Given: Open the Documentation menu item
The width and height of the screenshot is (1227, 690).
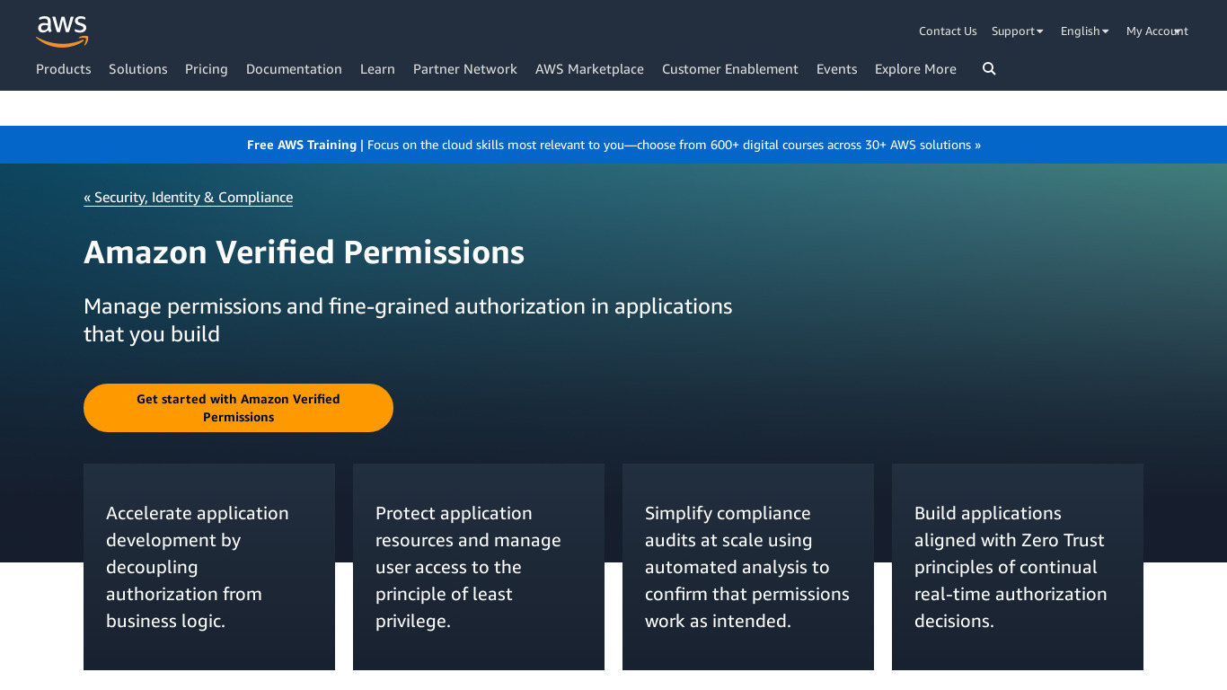Looking at the screenshot, I should (x=294, y=69).
